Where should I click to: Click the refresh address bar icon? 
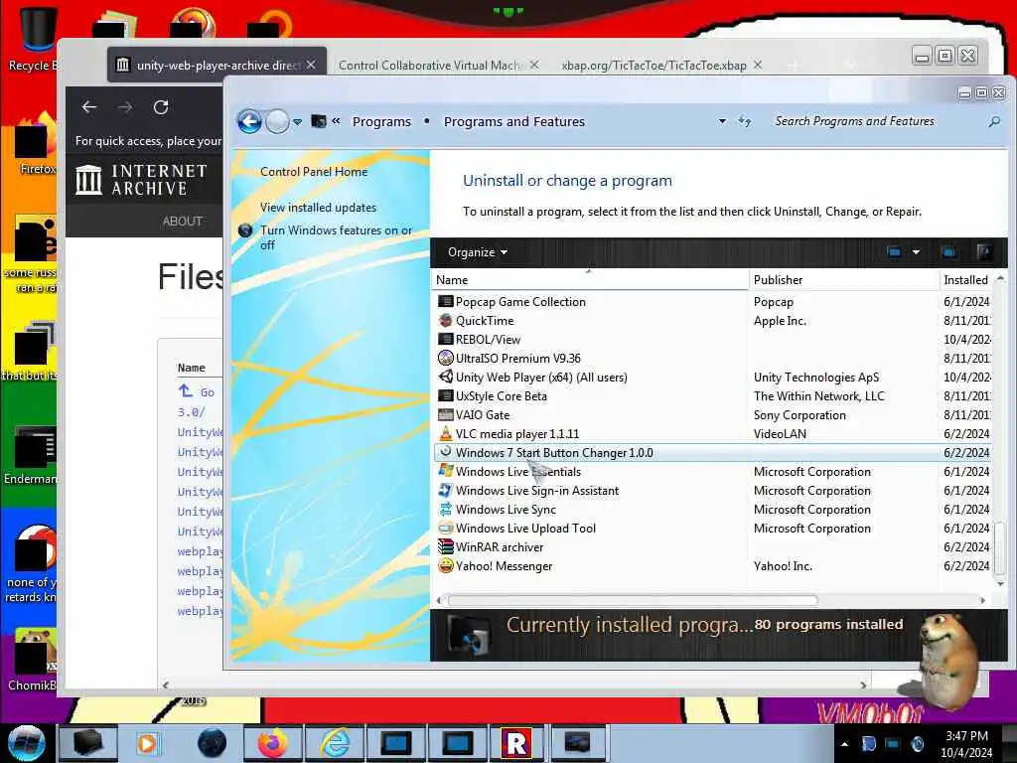(745, 121)
